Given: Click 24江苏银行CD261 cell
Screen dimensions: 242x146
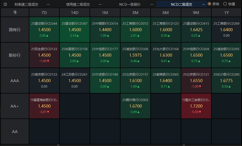Looking at the screenshot, I should pyautogui.click(x=75, y=81).
